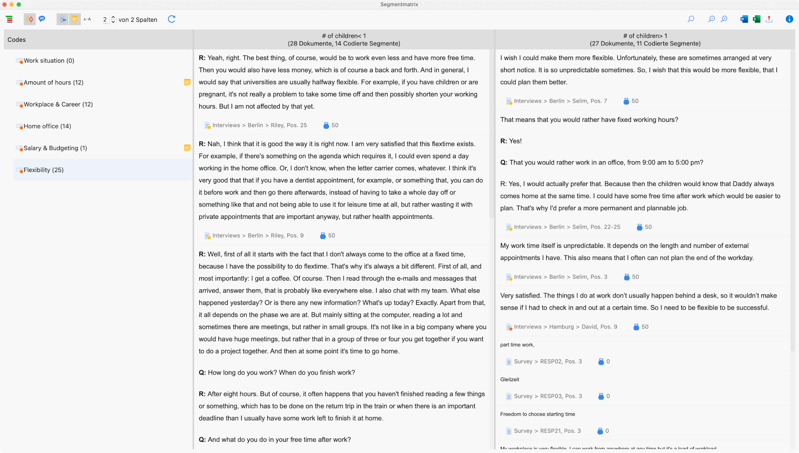
Task: Click the code icon before Home office
Action: (x=19, y=126)
